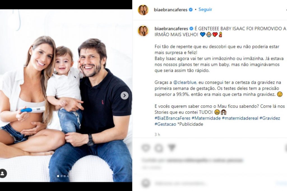Click the blurred like heart icon

coord(146,148)
